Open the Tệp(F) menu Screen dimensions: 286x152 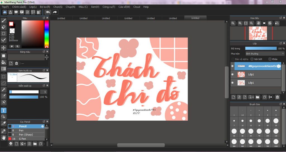tap(5, 7)
